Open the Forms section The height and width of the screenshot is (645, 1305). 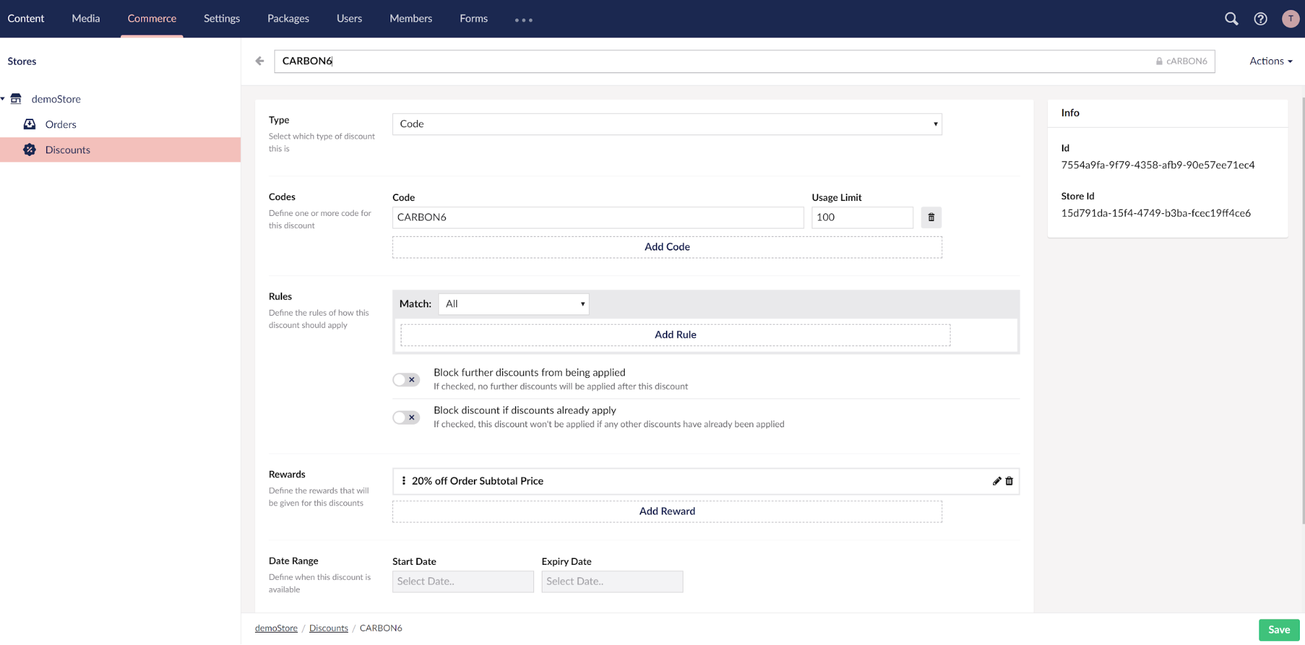473,18
